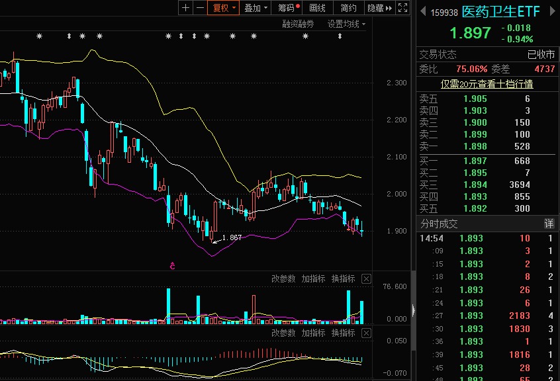Close the MACD indicator panel
This screenshot has width=560, height=381.
point(366,333)
